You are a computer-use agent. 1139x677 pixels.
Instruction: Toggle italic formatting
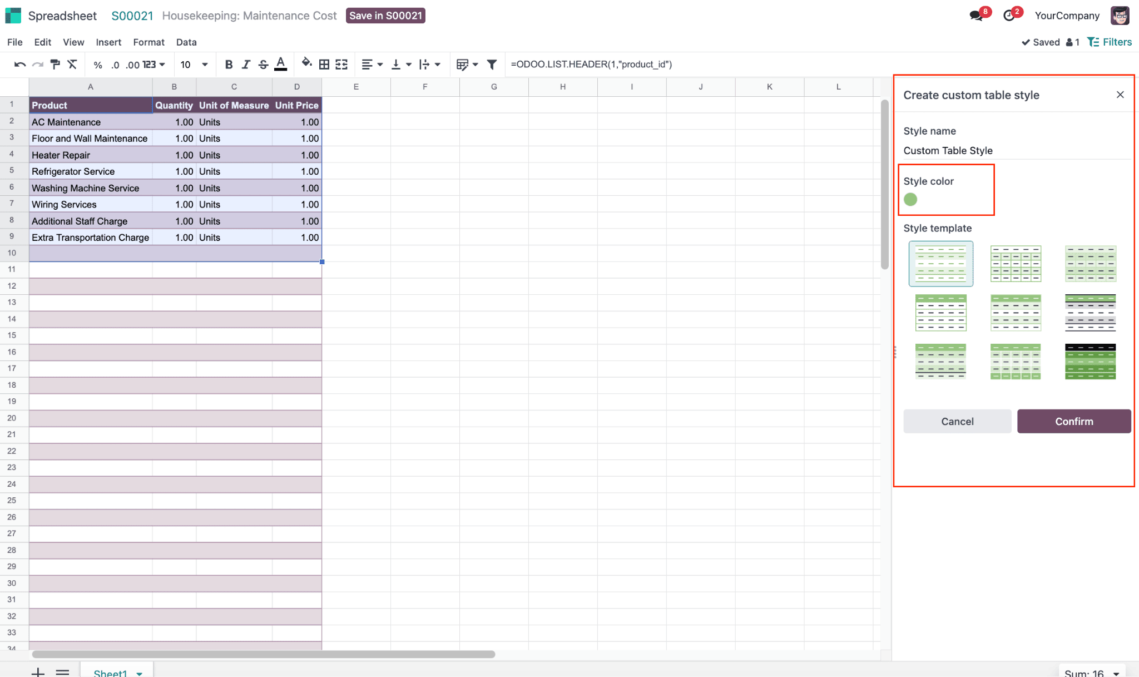point(246,65)
